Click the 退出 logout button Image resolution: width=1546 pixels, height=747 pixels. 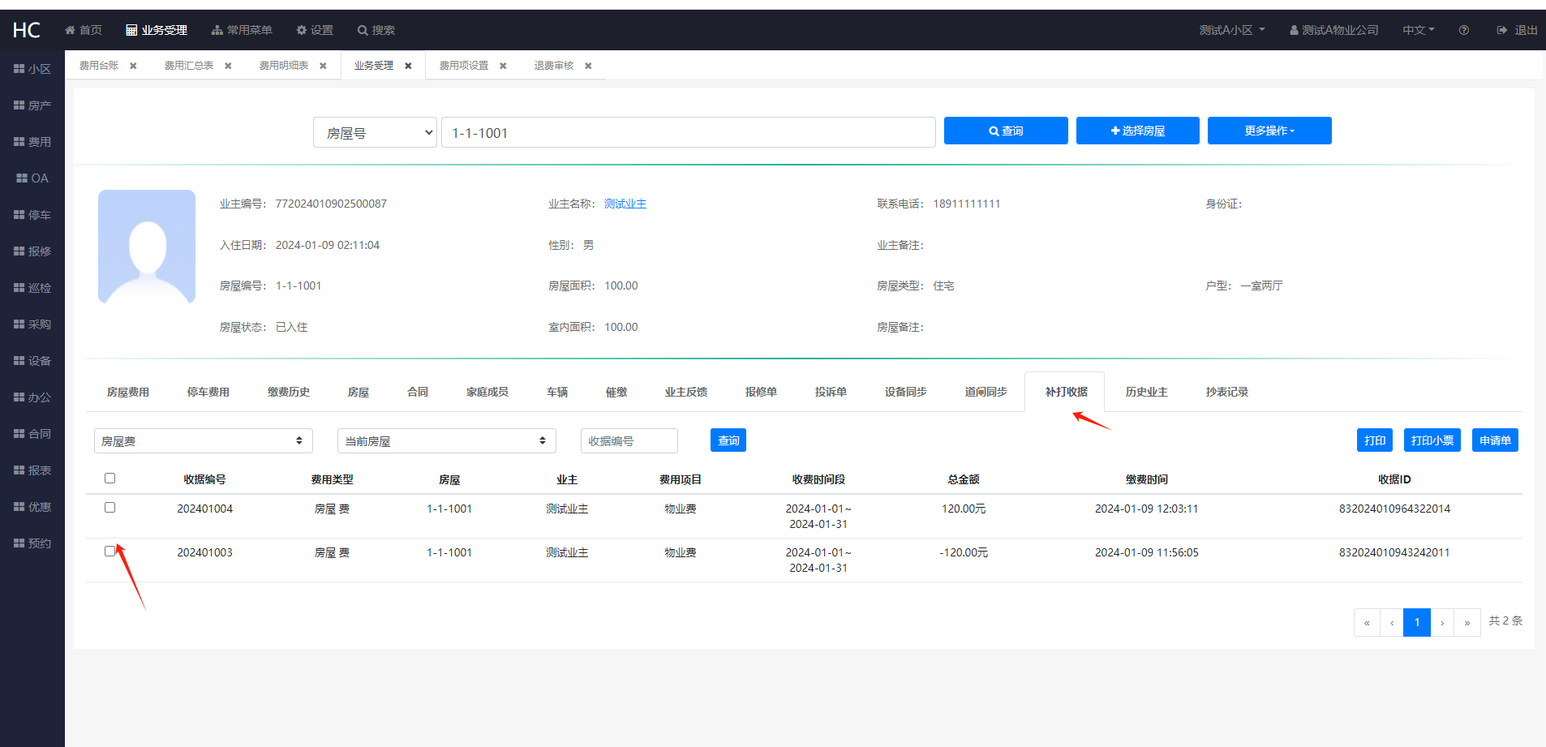[1517, 30]
